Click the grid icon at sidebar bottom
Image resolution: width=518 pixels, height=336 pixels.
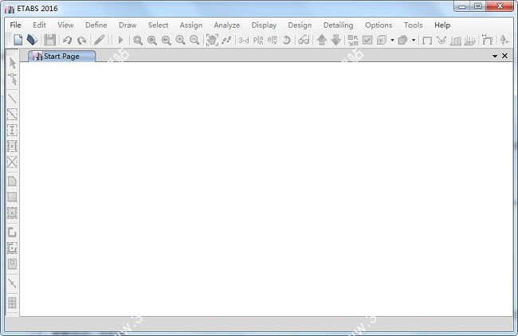point(12,303)
